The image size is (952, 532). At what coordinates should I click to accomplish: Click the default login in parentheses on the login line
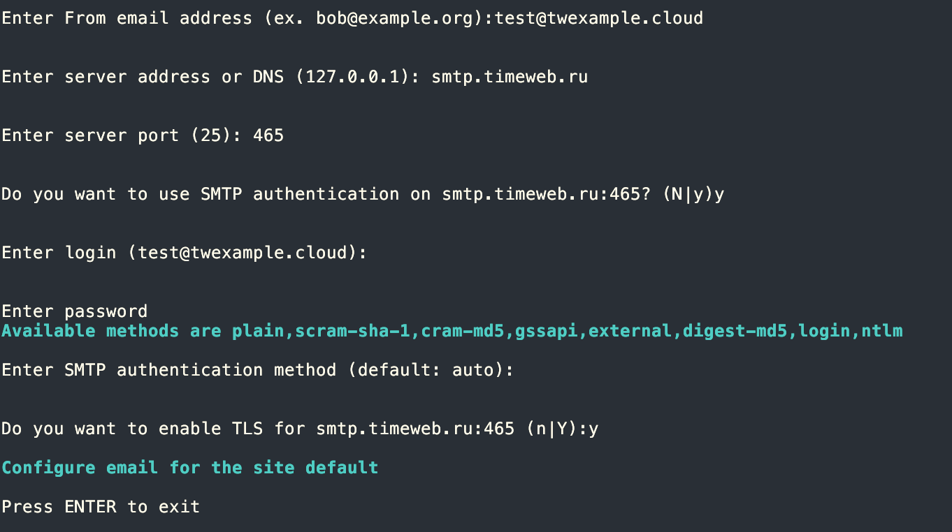[247, 253]
